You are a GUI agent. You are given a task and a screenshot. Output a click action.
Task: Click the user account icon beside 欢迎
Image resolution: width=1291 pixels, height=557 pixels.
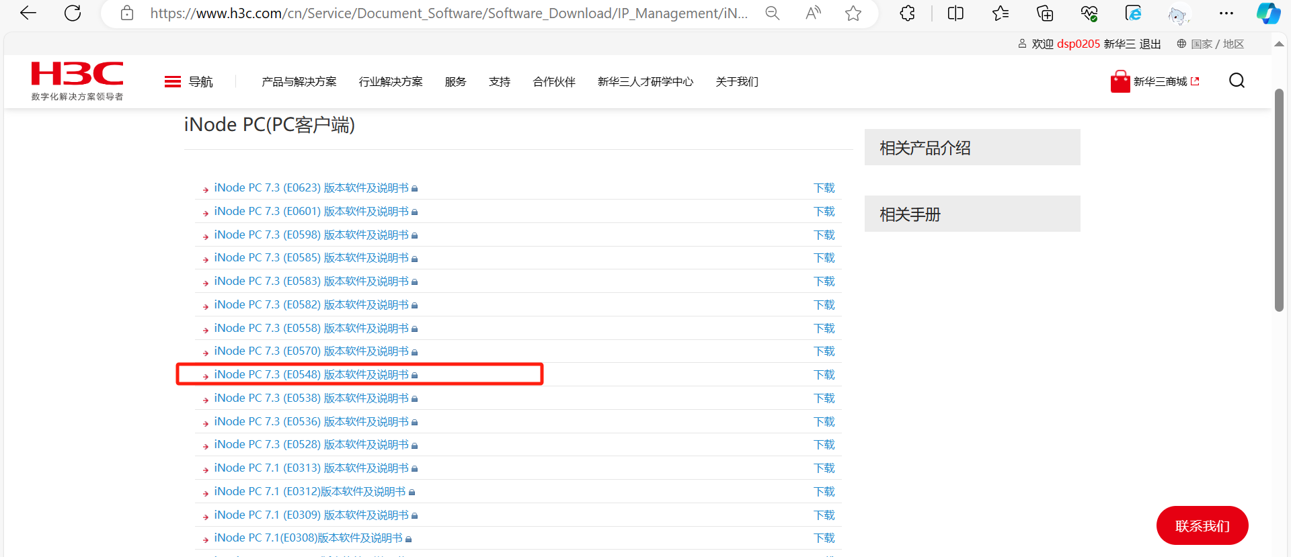(x=1022, y=44)
